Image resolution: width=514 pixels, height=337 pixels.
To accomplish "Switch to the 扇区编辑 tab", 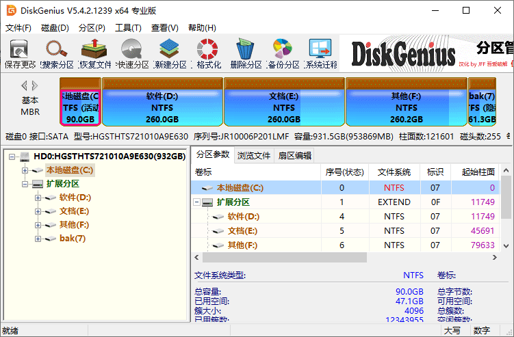I will [x=295, y=156].
